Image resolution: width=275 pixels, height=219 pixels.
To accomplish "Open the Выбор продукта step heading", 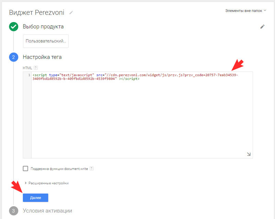I will click(43, 27).
